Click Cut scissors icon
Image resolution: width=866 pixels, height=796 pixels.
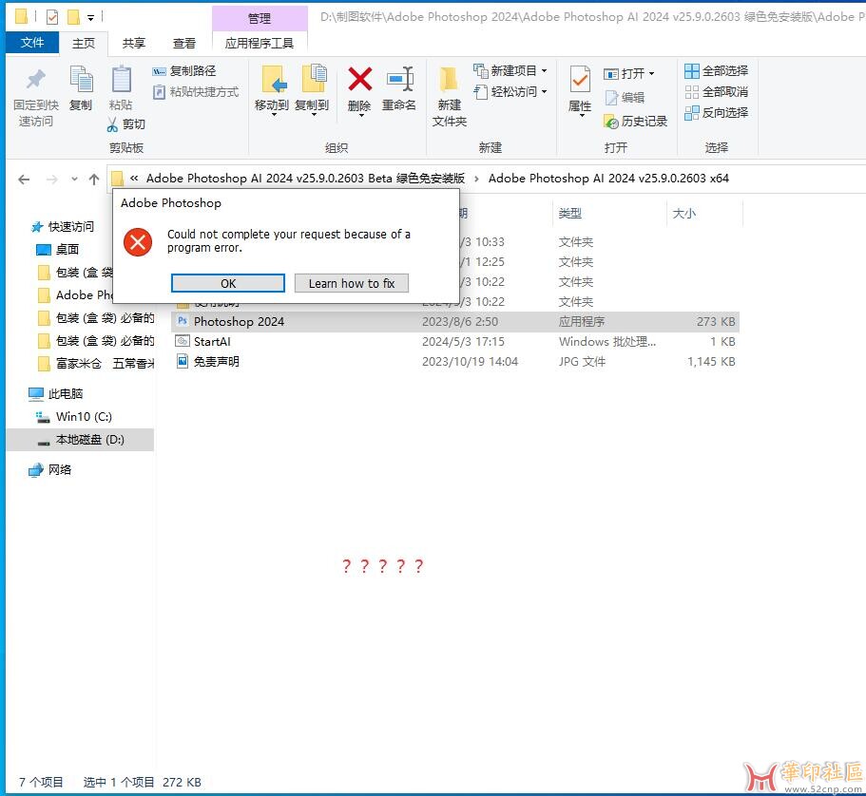[112, 124]
